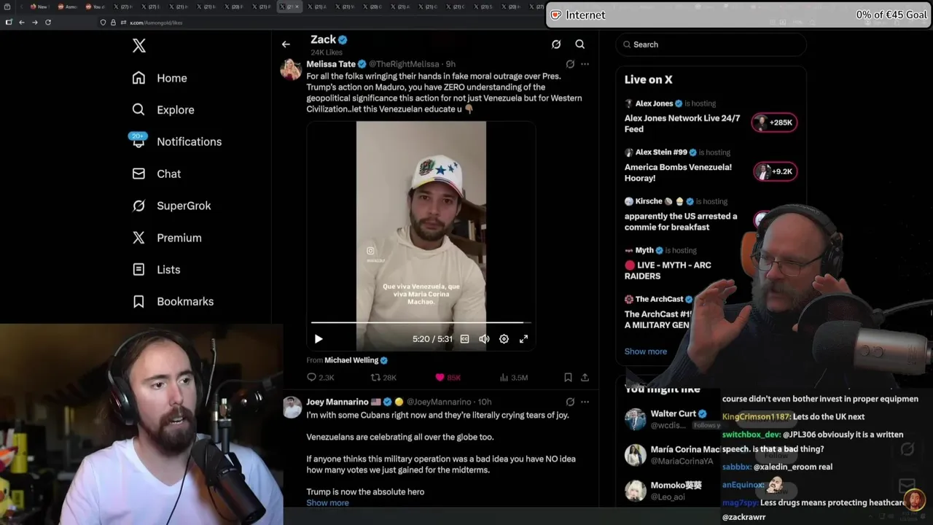Click Grok icon on Joey Mannarino's post
This screenshot has height=525, width=933.
(570, 402)
